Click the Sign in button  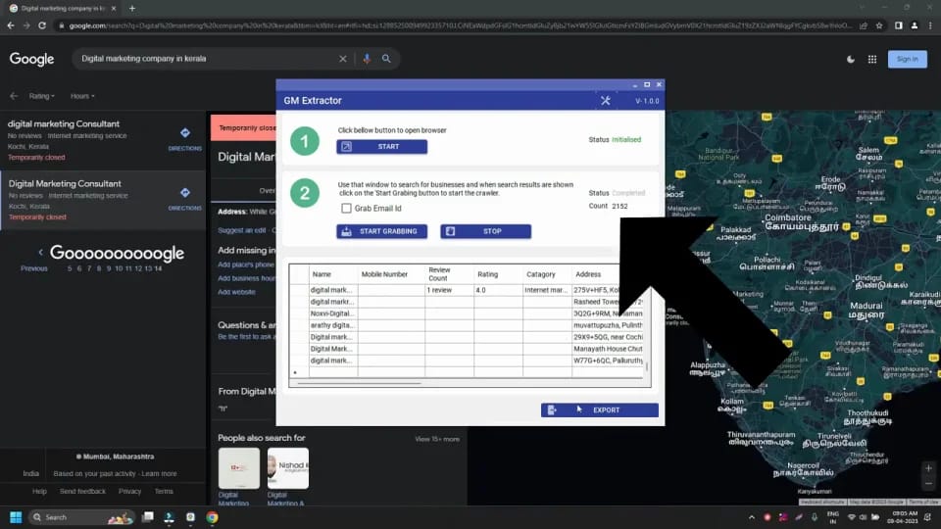pos(908,59)
